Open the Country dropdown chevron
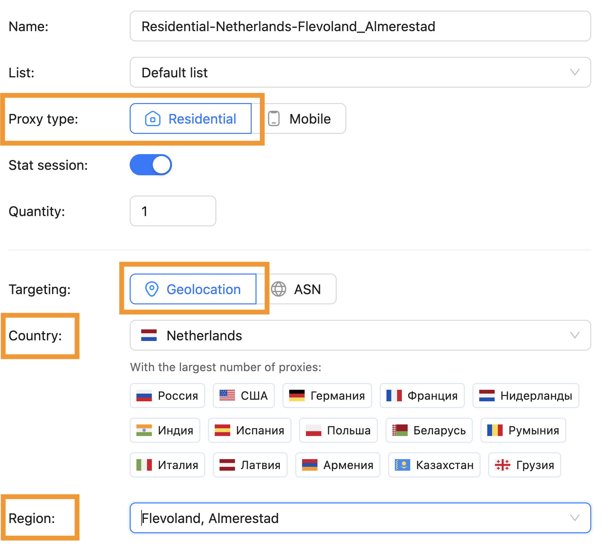The image size is (615, 558). point(574,336)
